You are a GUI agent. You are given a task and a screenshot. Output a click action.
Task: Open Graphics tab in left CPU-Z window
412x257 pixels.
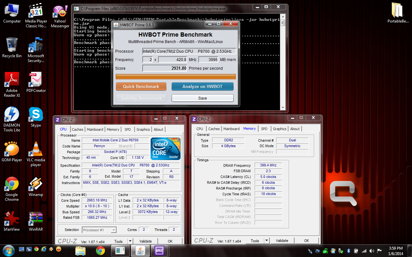coord(143,129)
